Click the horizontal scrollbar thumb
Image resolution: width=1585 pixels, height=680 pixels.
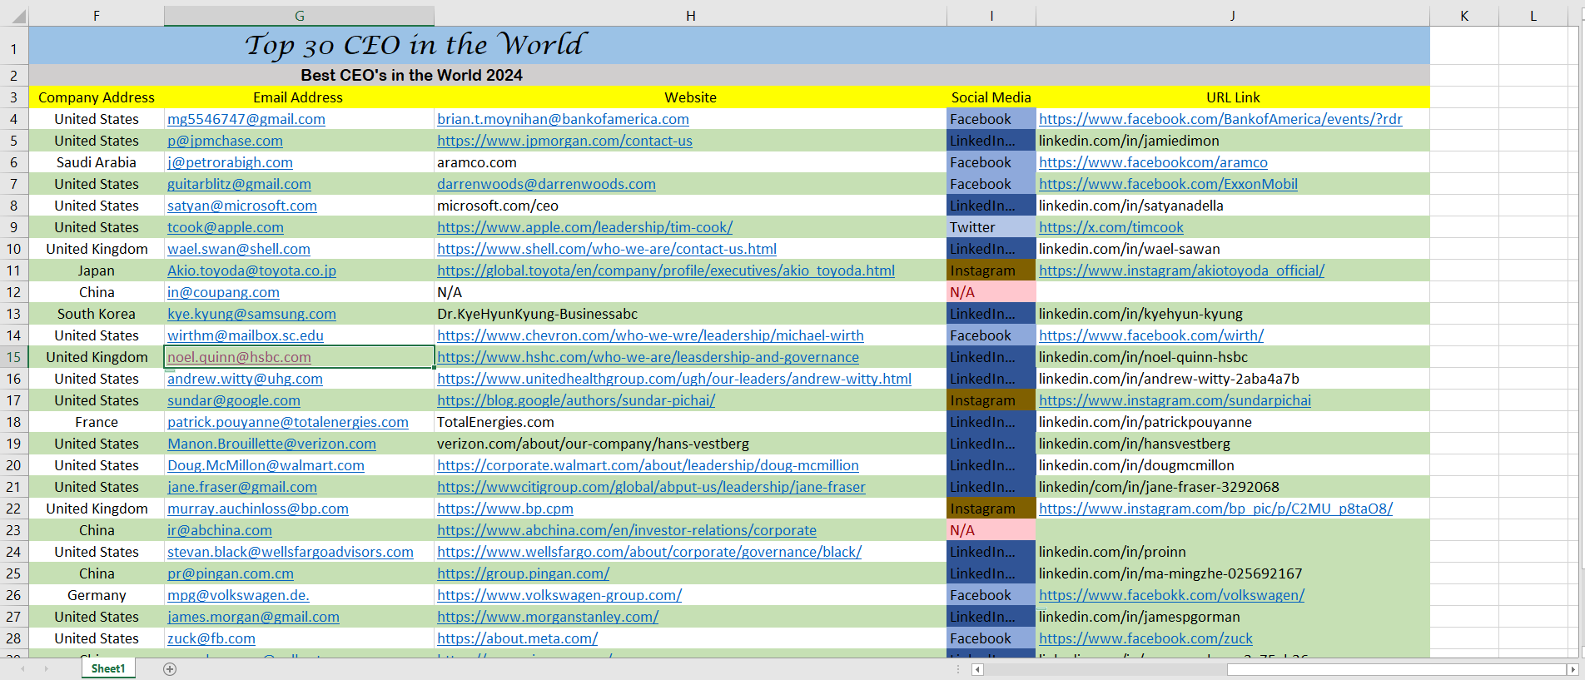pos(1397,669)
